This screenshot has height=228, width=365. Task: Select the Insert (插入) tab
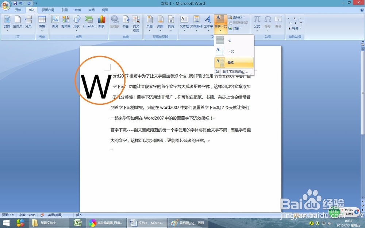point(31,10)
